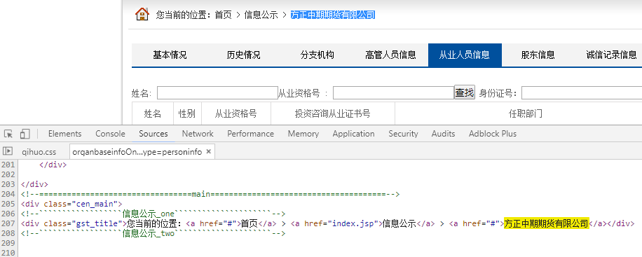Click the 首页 breadcrumb link
Screen dimensions: 642x257
(223, 15)
